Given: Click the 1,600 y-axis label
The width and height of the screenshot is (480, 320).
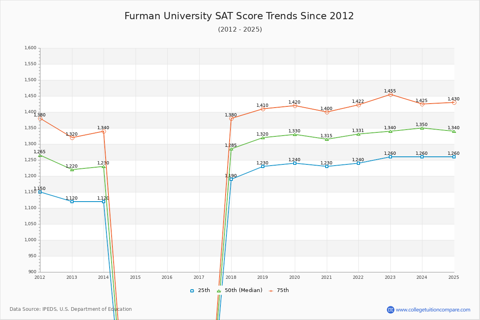Looking at the screenshot, I should point(30,48).
